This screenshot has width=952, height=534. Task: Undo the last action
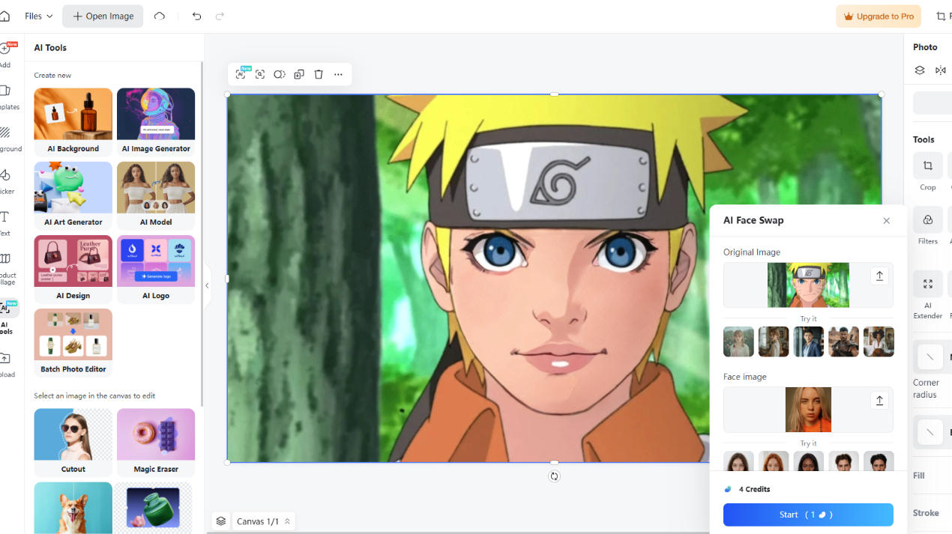click(x=196, y=16)
